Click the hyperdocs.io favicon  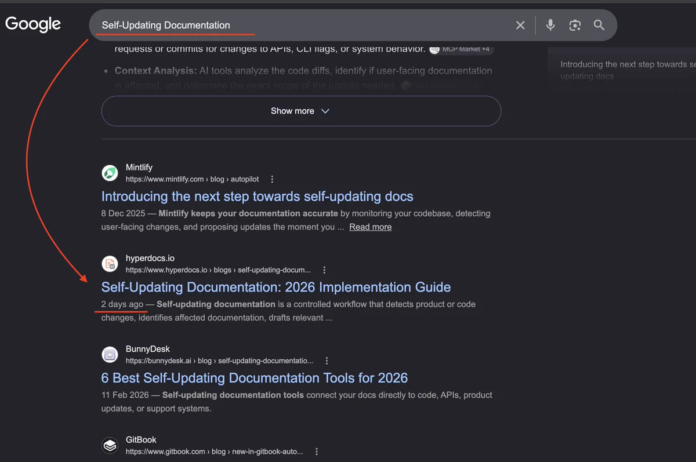(x=110, y=264)
